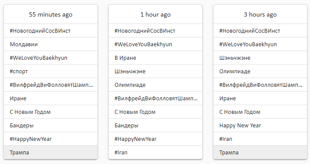
Task: Select В Иране trend
Action: click(x=155, y=58)
